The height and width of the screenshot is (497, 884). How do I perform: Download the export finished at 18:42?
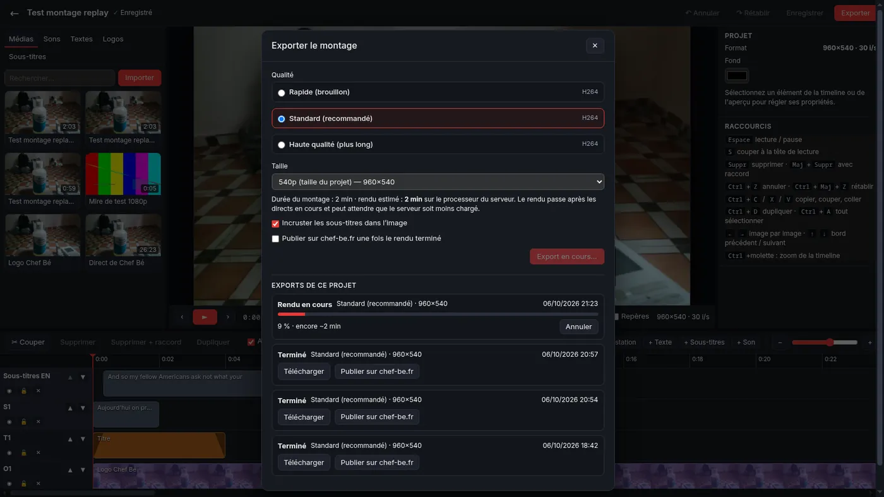[x=304, y=462]
